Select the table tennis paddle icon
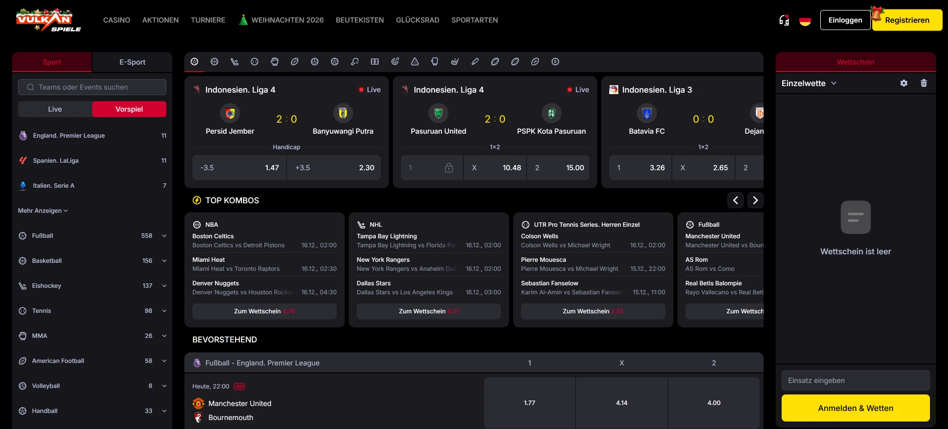Image resolution: width=948 pixels, height=429 pixels. tap(355, 62)
